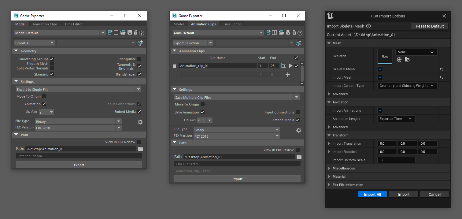
Task: Enable the Triangulate checkbox
Action: (139, 59)
